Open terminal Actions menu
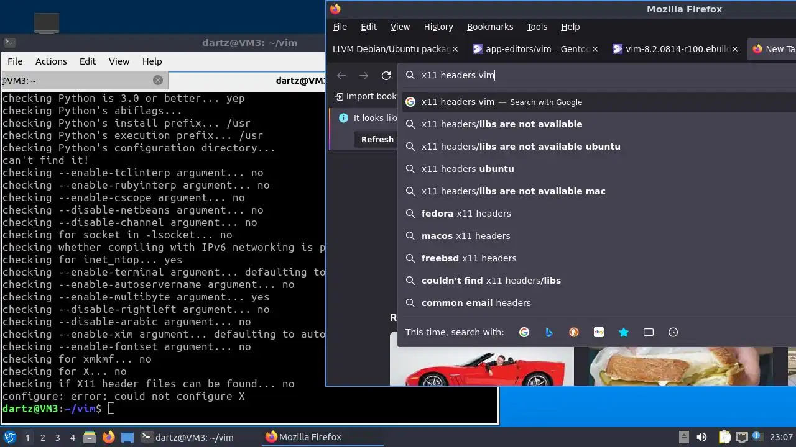Viewport: 796px width, 447px height. (x=51, y=61)
